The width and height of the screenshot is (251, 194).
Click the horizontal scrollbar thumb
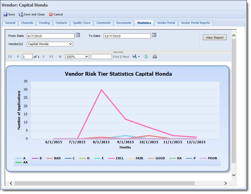tap(105, 183)
